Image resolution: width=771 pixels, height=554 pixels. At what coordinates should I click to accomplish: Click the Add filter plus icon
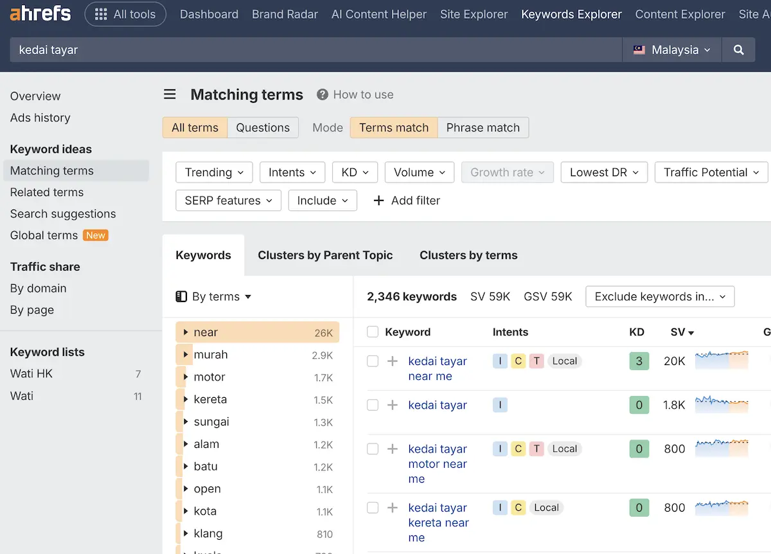(379, 201)
